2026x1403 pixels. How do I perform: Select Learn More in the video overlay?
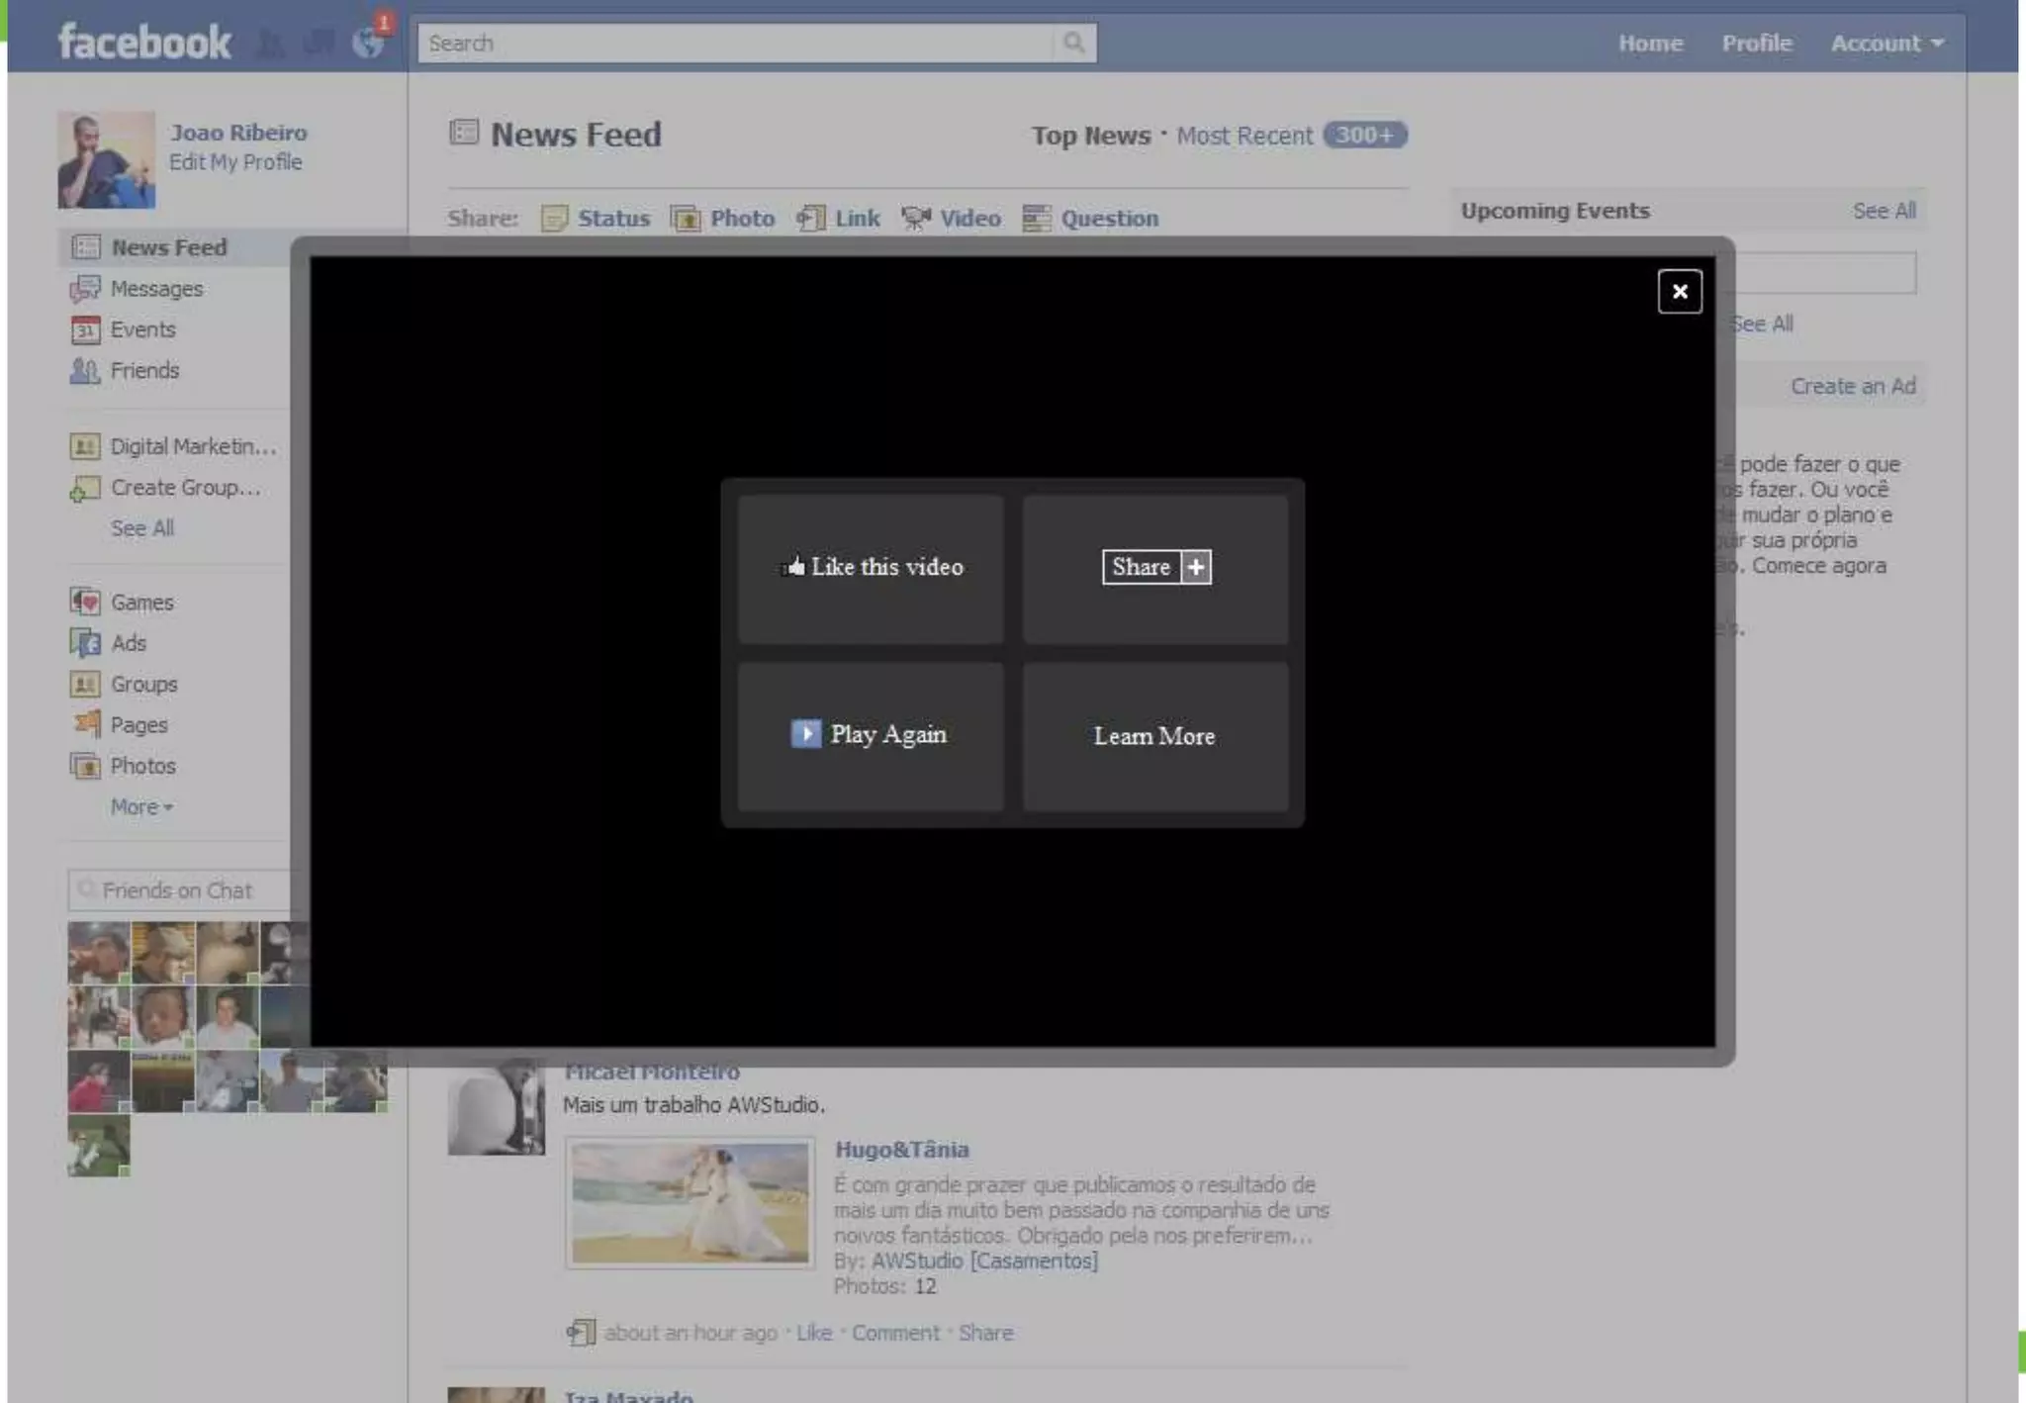point(1154,736)
